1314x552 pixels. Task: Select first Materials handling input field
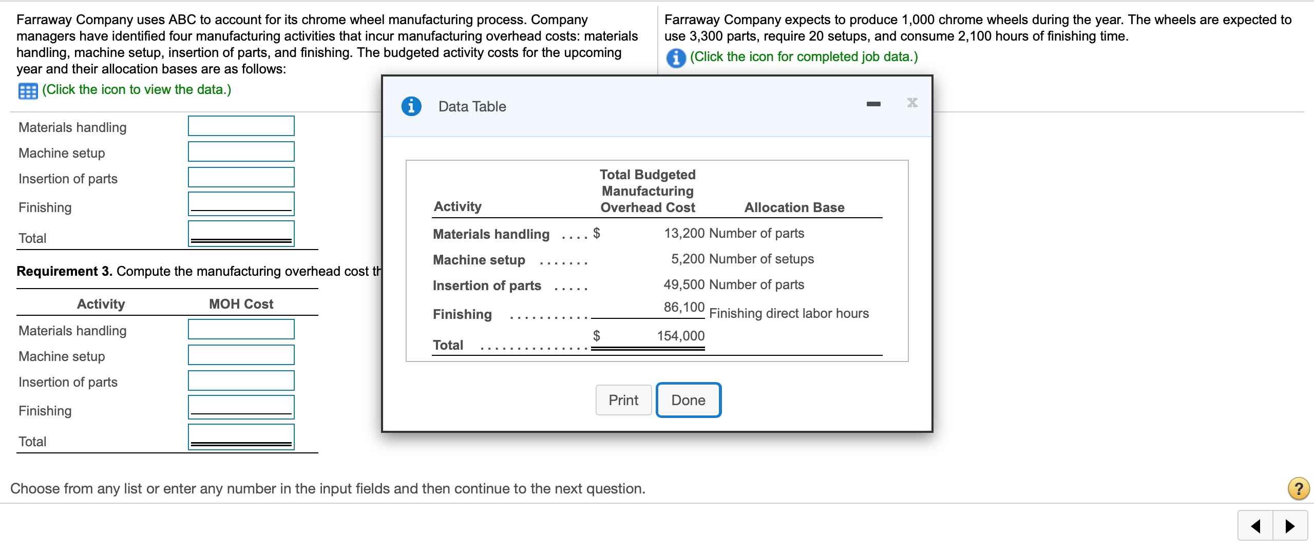(241, 126)
